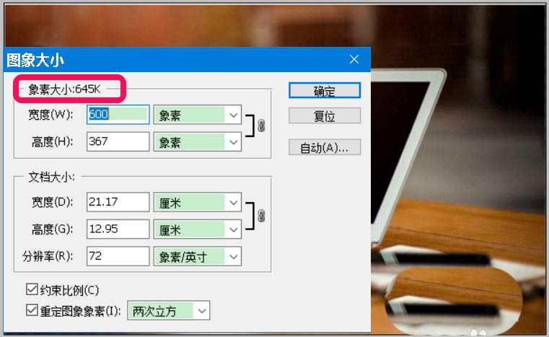Click the 分辨率(R) field showing 72
Screen dimensions: 549x337
(118, 255)
